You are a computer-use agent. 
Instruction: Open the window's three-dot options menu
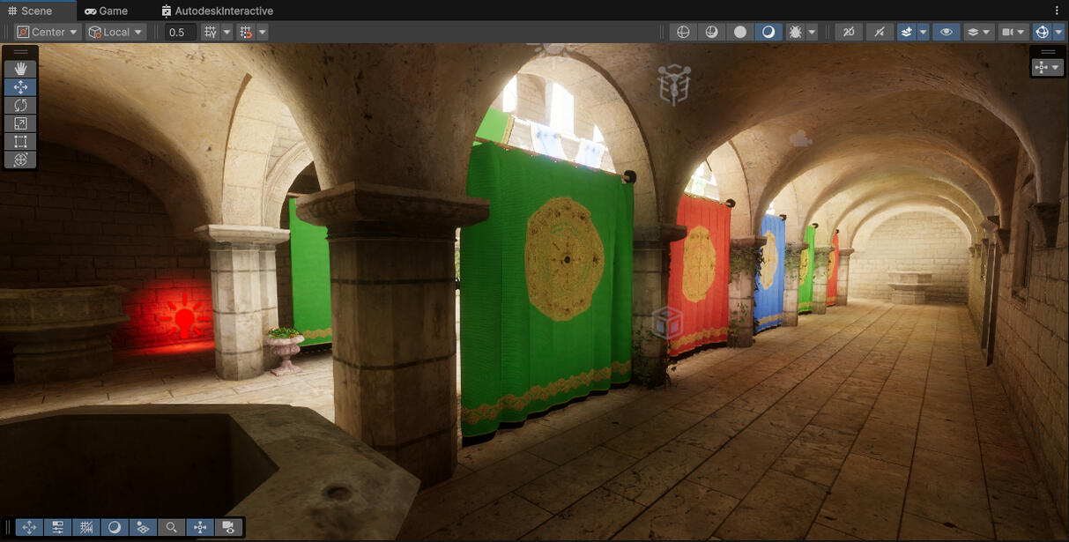[x=1057, y=11]
